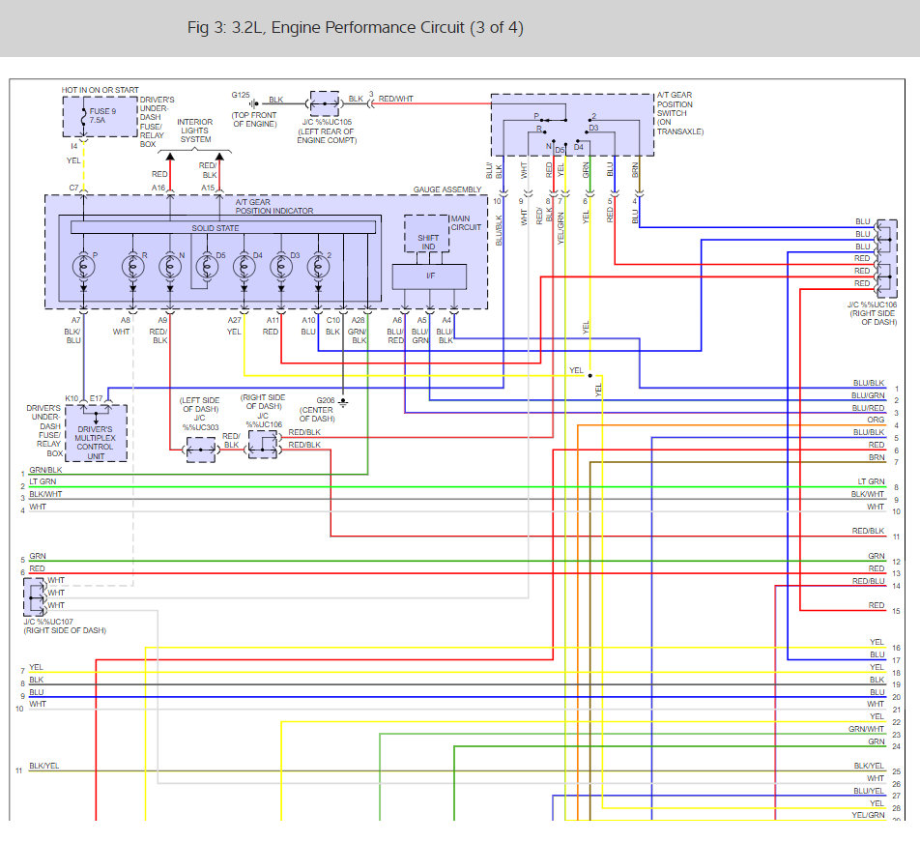Click the G125 ground symbol
The image size is (920, 842).
pyautogui.click(x=253, y=103)
